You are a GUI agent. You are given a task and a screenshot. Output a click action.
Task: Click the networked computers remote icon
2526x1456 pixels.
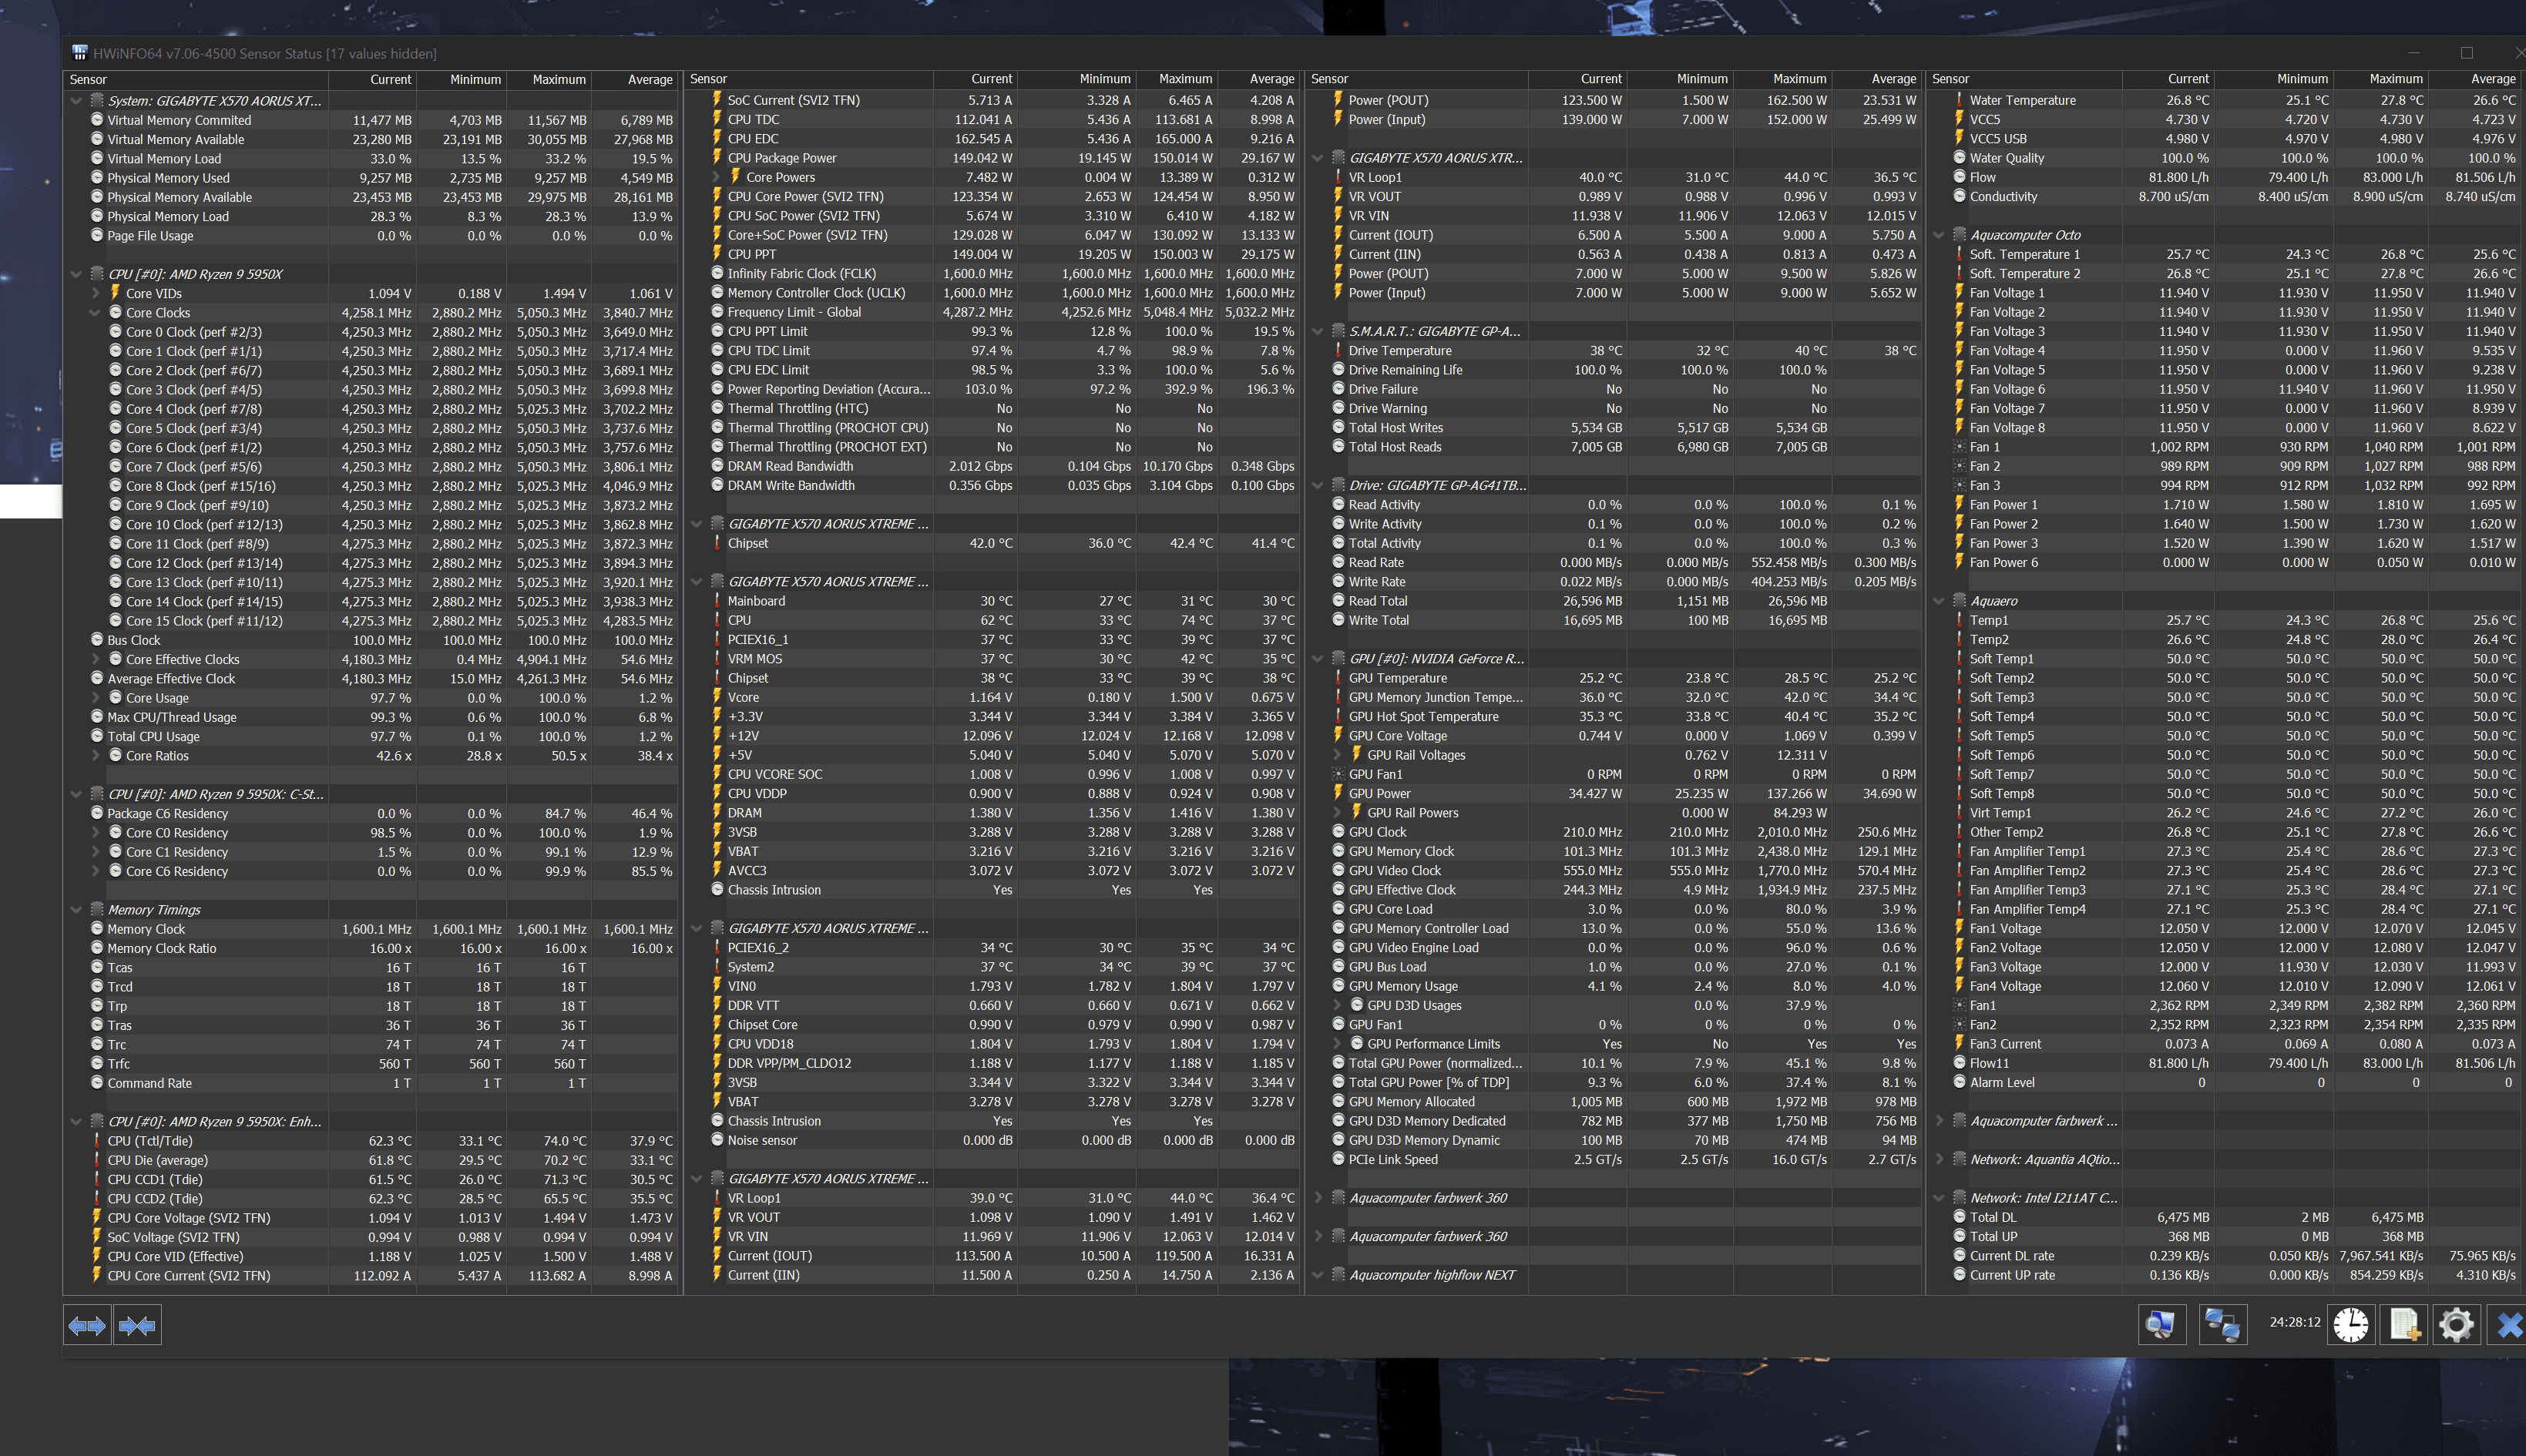(x=2222, y=1324)
